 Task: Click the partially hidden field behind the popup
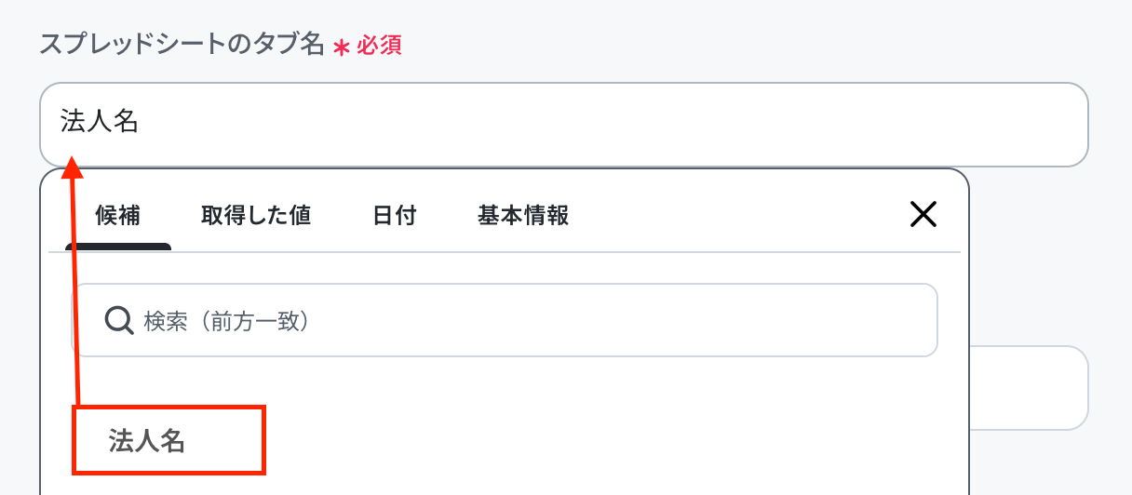click(1029, 388)
